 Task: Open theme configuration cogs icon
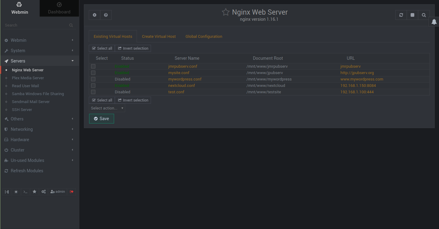point(44,191)
